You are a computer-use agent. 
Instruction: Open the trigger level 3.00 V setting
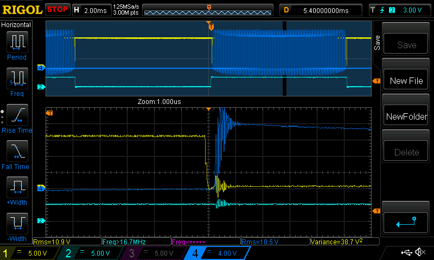tap(400, 10)
